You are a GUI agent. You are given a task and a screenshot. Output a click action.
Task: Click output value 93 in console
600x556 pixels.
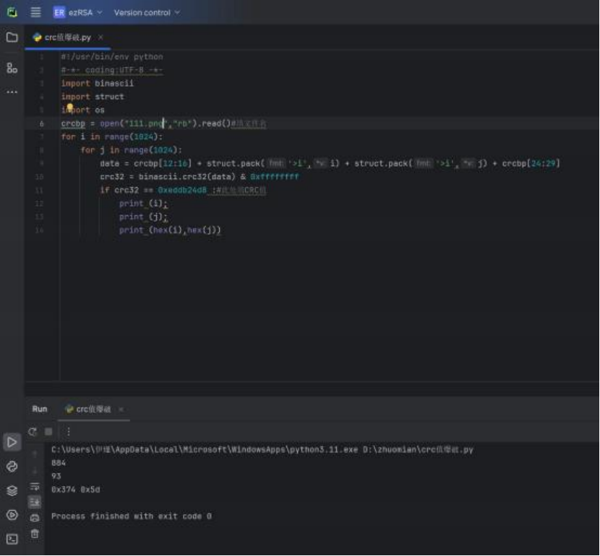[56, 477]
